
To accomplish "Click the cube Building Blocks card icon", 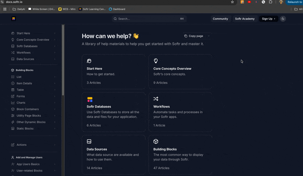I will click(x=156, y=141).
